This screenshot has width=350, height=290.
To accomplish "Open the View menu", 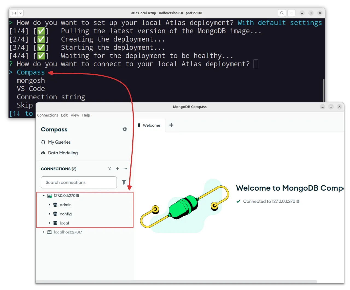I will (x=75, y=115).
